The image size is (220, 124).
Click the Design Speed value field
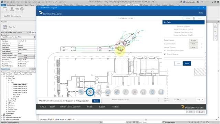click(x=193, y=40)
